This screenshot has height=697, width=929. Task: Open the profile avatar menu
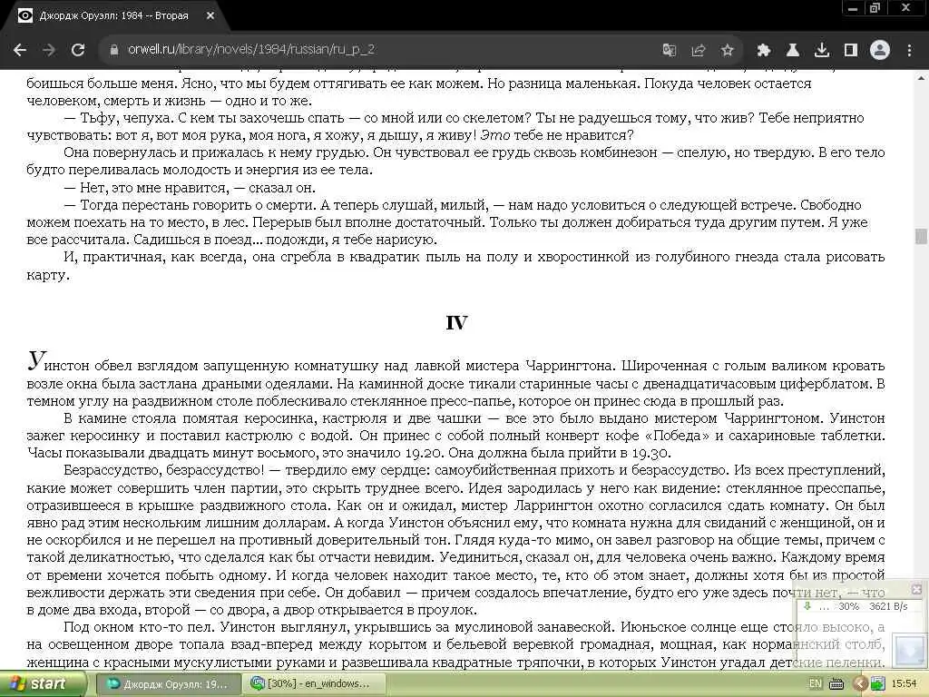(880, 50)
